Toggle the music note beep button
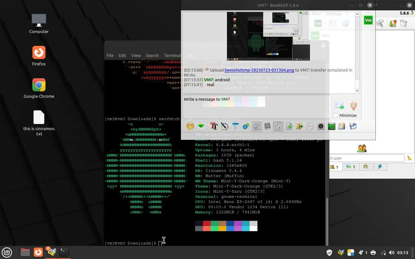Screen dimensions: 415x259 pos(278,126)
